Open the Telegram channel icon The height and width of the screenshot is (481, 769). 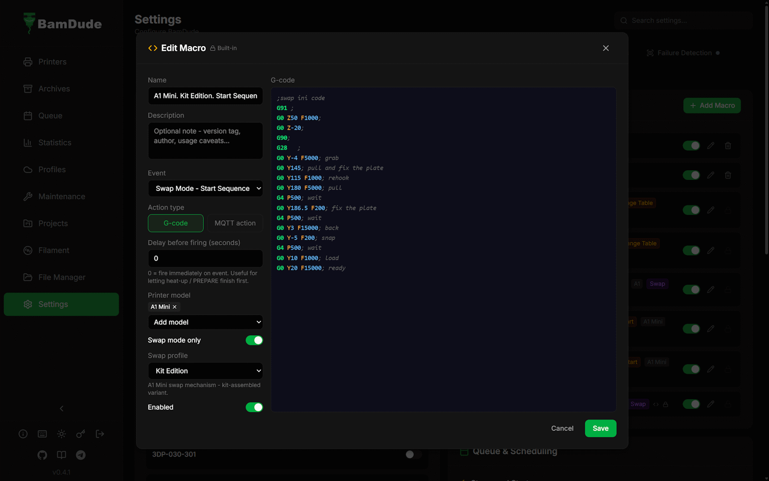pos(81,455)
